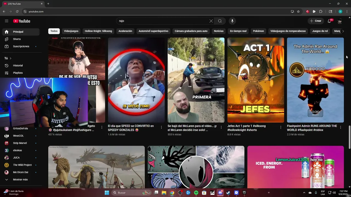Play The Admin Ran Around The World short

click(x=315, y=80)
